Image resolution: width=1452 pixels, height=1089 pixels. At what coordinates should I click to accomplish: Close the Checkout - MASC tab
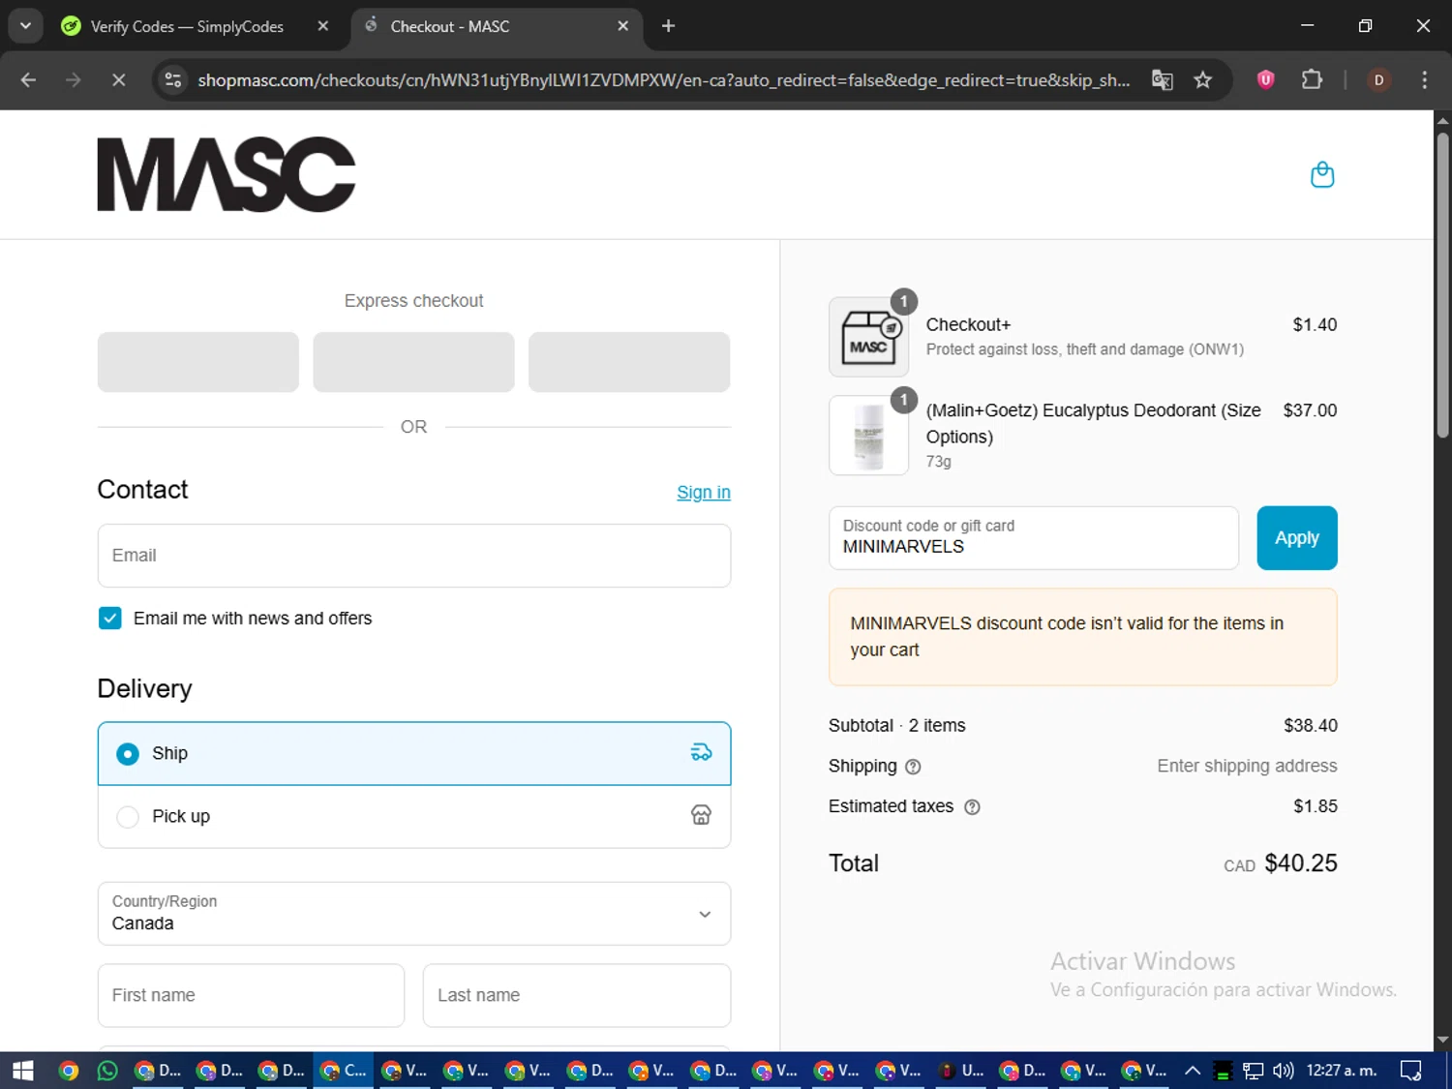pyautogui.click(x=623, y=26)
